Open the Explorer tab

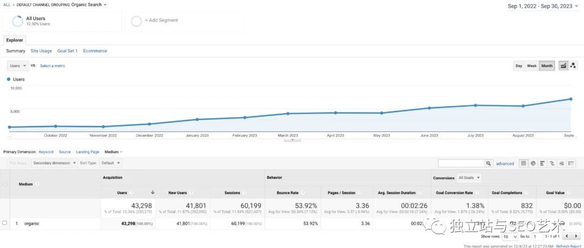point(15,40)
